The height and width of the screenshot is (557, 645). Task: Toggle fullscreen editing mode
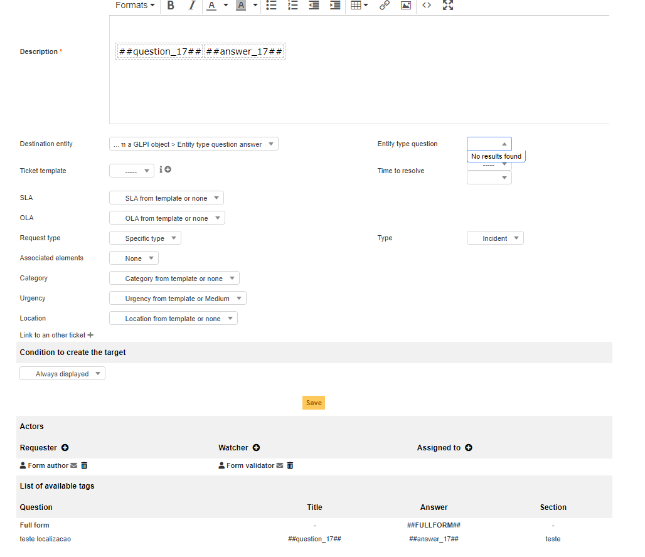[x=447, y=6]
